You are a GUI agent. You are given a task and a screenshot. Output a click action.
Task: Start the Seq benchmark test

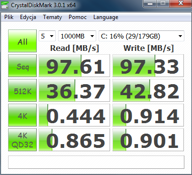pos(22,66)
